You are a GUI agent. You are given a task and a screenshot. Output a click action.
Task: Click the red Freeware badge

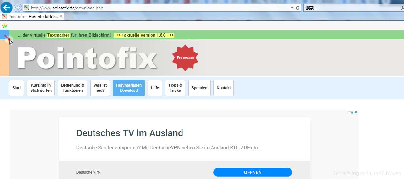pyautogui.click(x=185, y=58)
